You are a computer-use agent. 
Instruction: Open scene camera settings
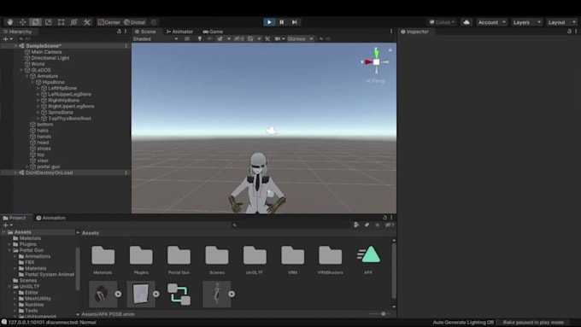click(x=278, y=38)
